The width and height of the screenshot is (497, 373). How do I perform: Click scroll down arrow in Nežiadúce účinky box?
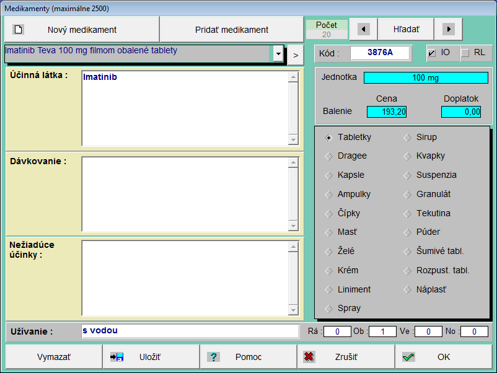pyautogui.click(x=294, y=310)
